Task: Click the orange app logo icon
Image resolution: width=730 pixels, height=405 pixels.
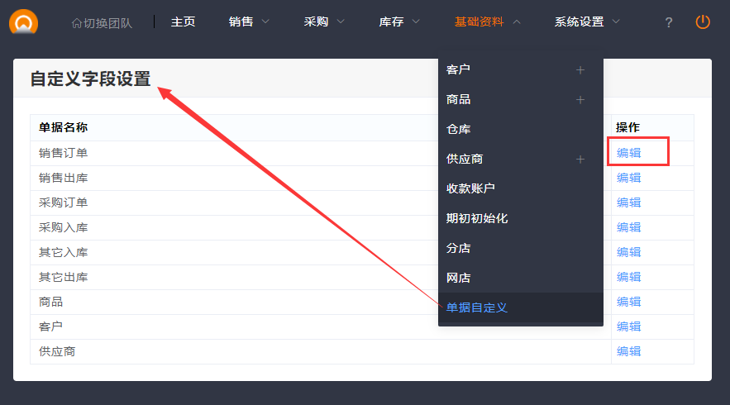Action: (23, 21)
